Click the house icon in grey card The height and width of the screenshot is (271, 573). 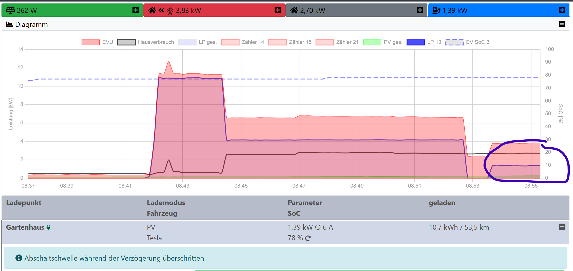(x=294, y=10)
